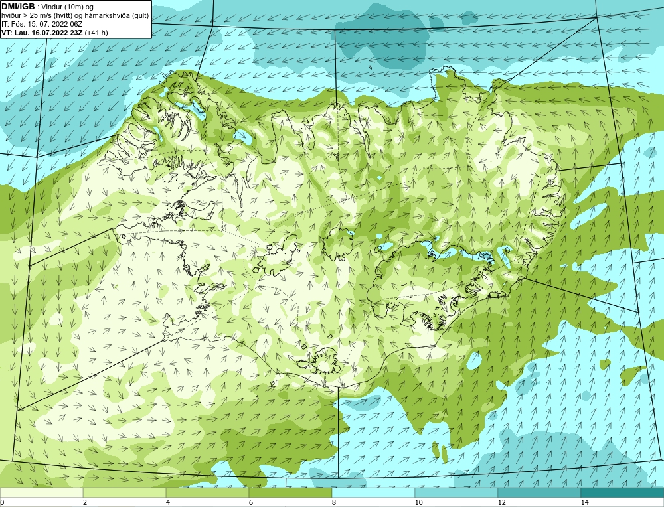Select the 2–4 m/s light green swatch

125,492
